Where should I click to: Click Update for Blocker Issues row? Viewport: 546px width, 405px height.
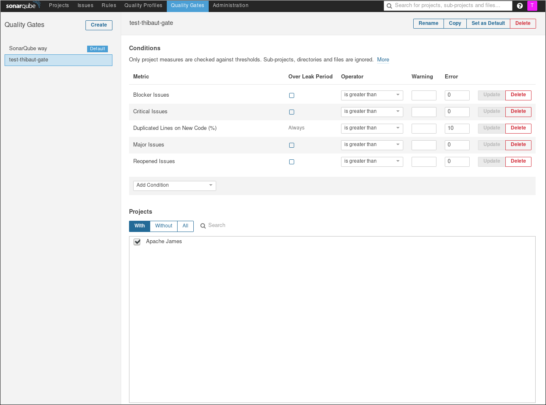click(492, 95)
